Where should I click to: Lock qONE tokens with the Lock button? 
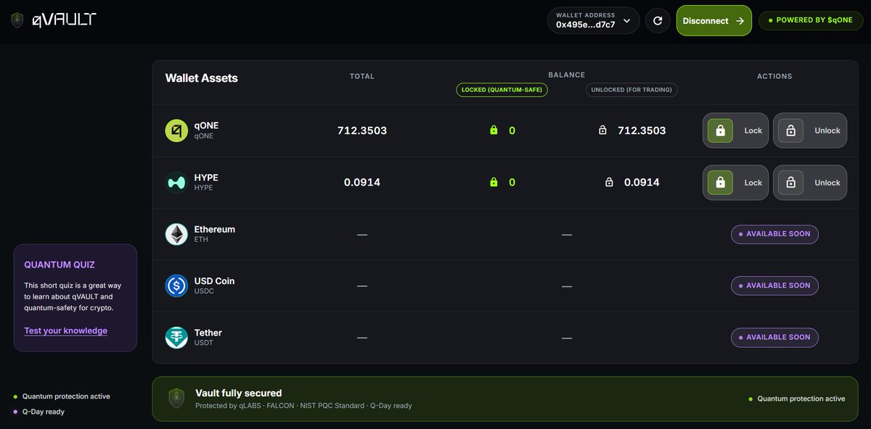pyautogui.click(x=735, y=130)
